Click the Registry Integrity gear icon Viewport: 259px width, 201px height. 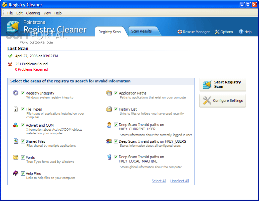point(16,93)
